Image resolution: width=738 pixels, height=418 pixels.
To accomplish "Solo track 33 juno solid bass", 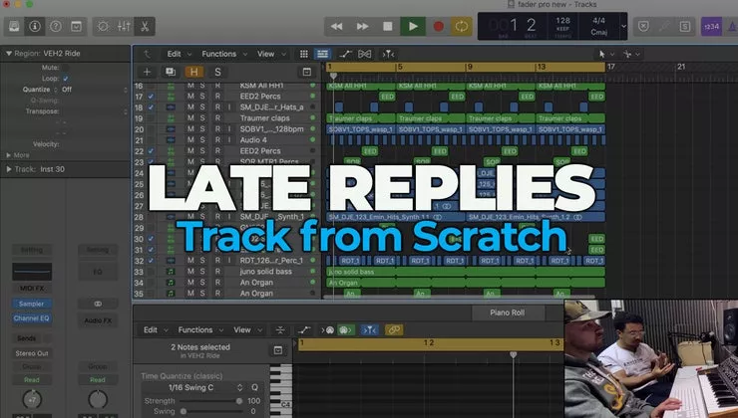I will pyautogui.click(x=202, y=272).
